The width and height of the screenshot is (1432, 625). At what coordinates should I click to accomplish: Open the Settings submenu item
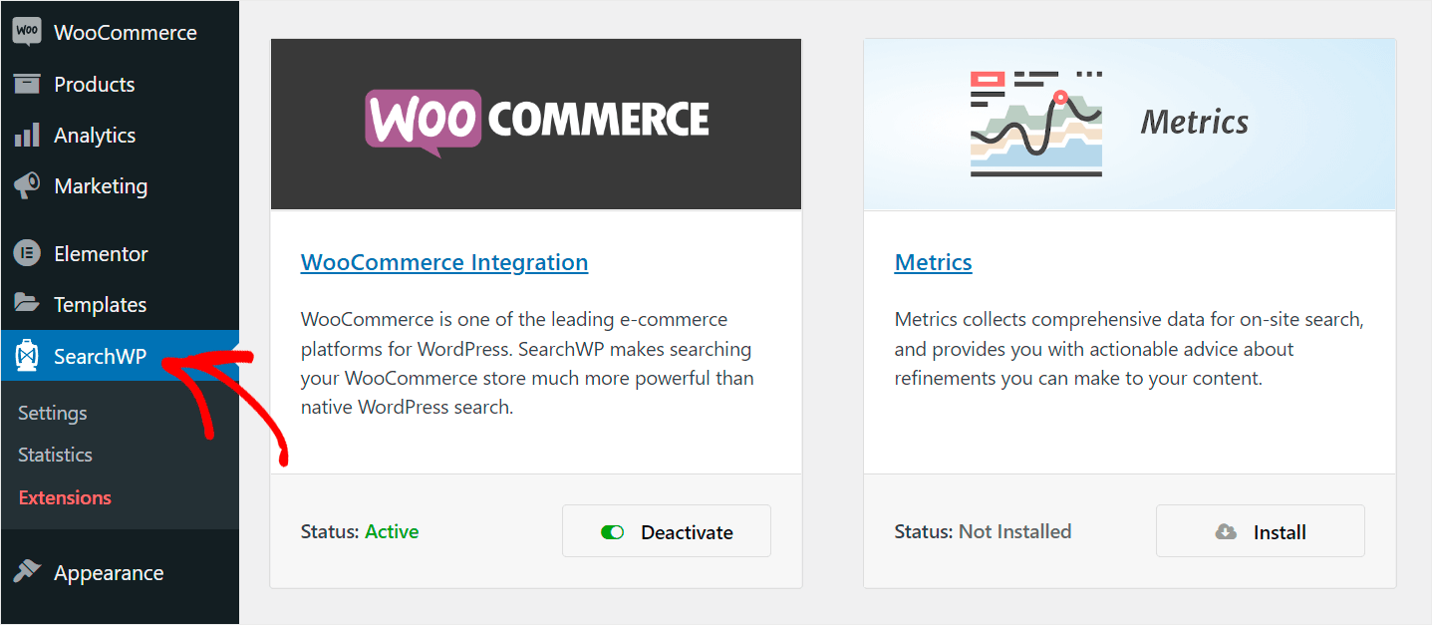[x=53, y=413]
